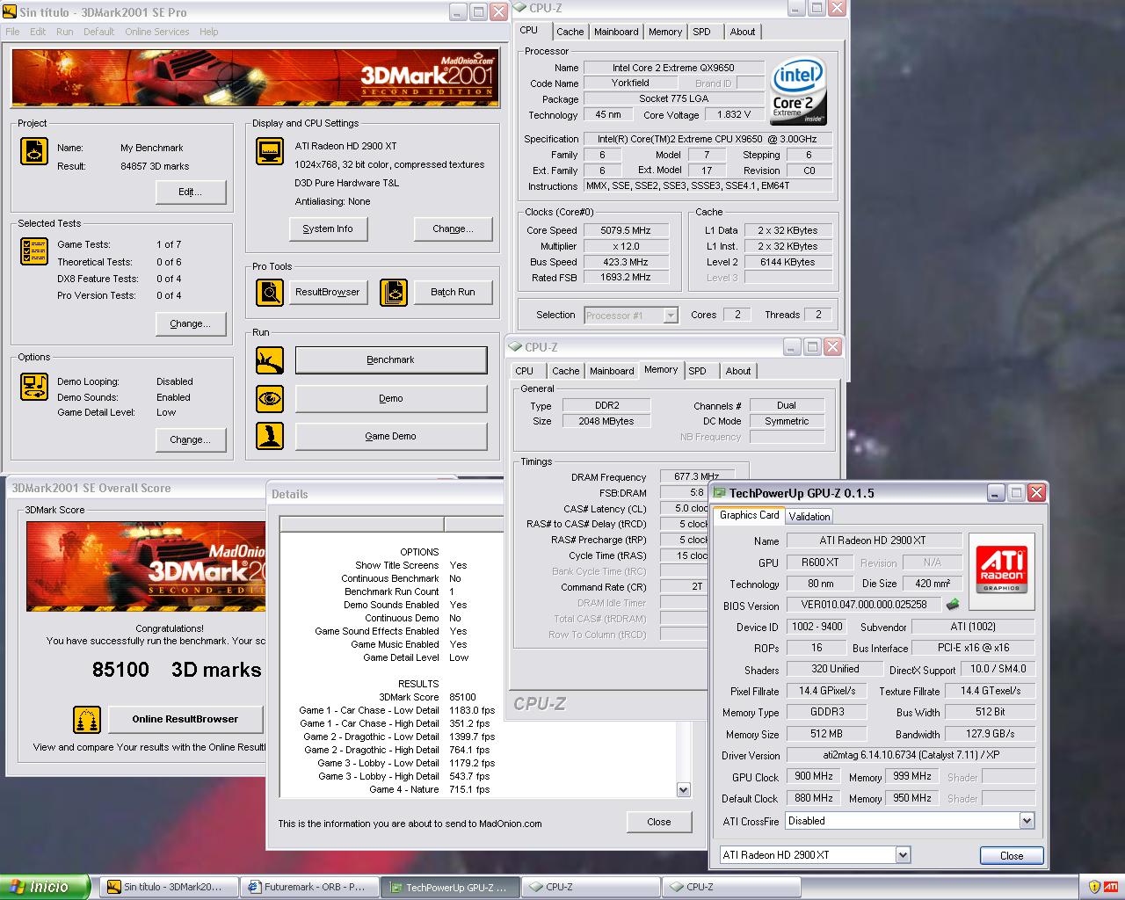Open the Validation tab in GPU-Z
The height and width of the screenshot is (900, 1125).
(809, 517)
